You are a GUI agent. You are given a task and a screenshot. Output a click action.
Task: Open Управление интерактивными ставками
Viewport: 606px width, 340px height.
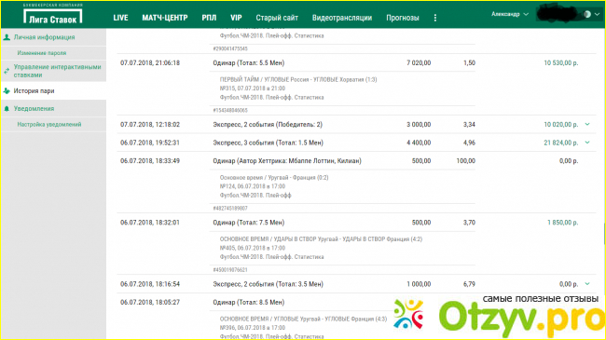click(x=57, y=71)
